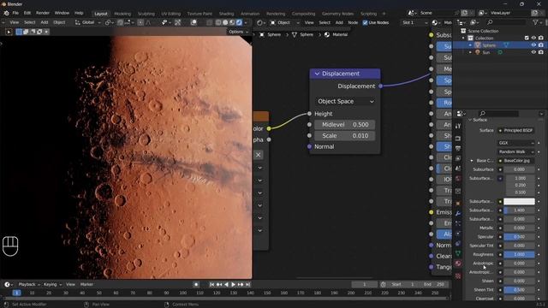Open the Node menu in node editor header
The height and width of the screenshot is (308, 548).
click(353, 22)
